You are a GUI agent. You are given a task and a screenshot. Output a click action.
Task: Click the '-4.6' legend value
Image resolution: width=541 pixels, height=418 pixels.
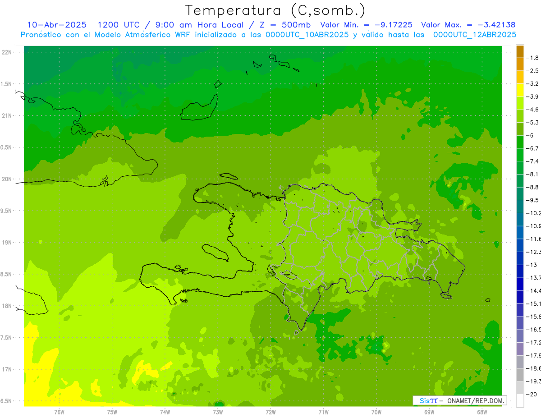pos(533,110)
